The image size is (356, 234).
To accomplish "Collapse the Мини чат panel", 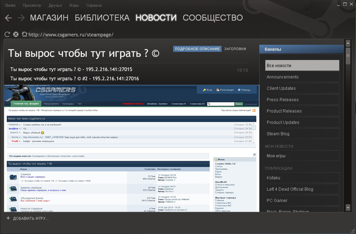I will coord(252,119).
